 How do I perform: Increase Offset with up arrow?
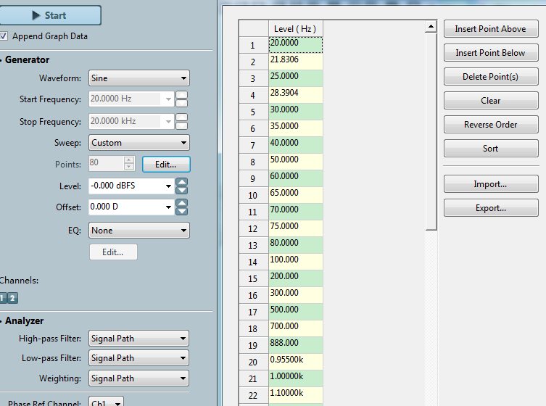coord(182,203)
